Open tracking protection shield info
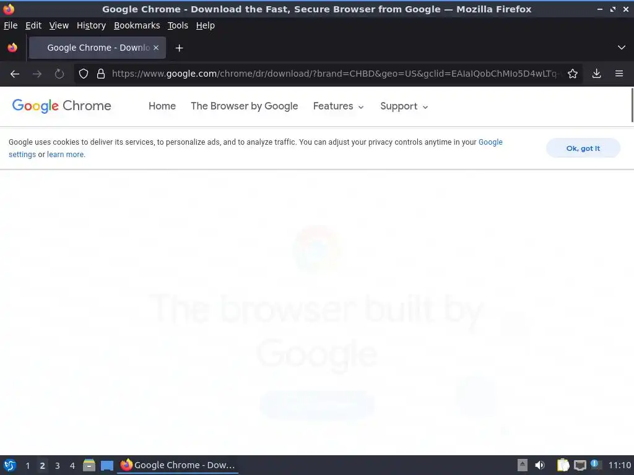Viewport: 634px width, 475px height. pyautogui.click(x=84, y=74)
